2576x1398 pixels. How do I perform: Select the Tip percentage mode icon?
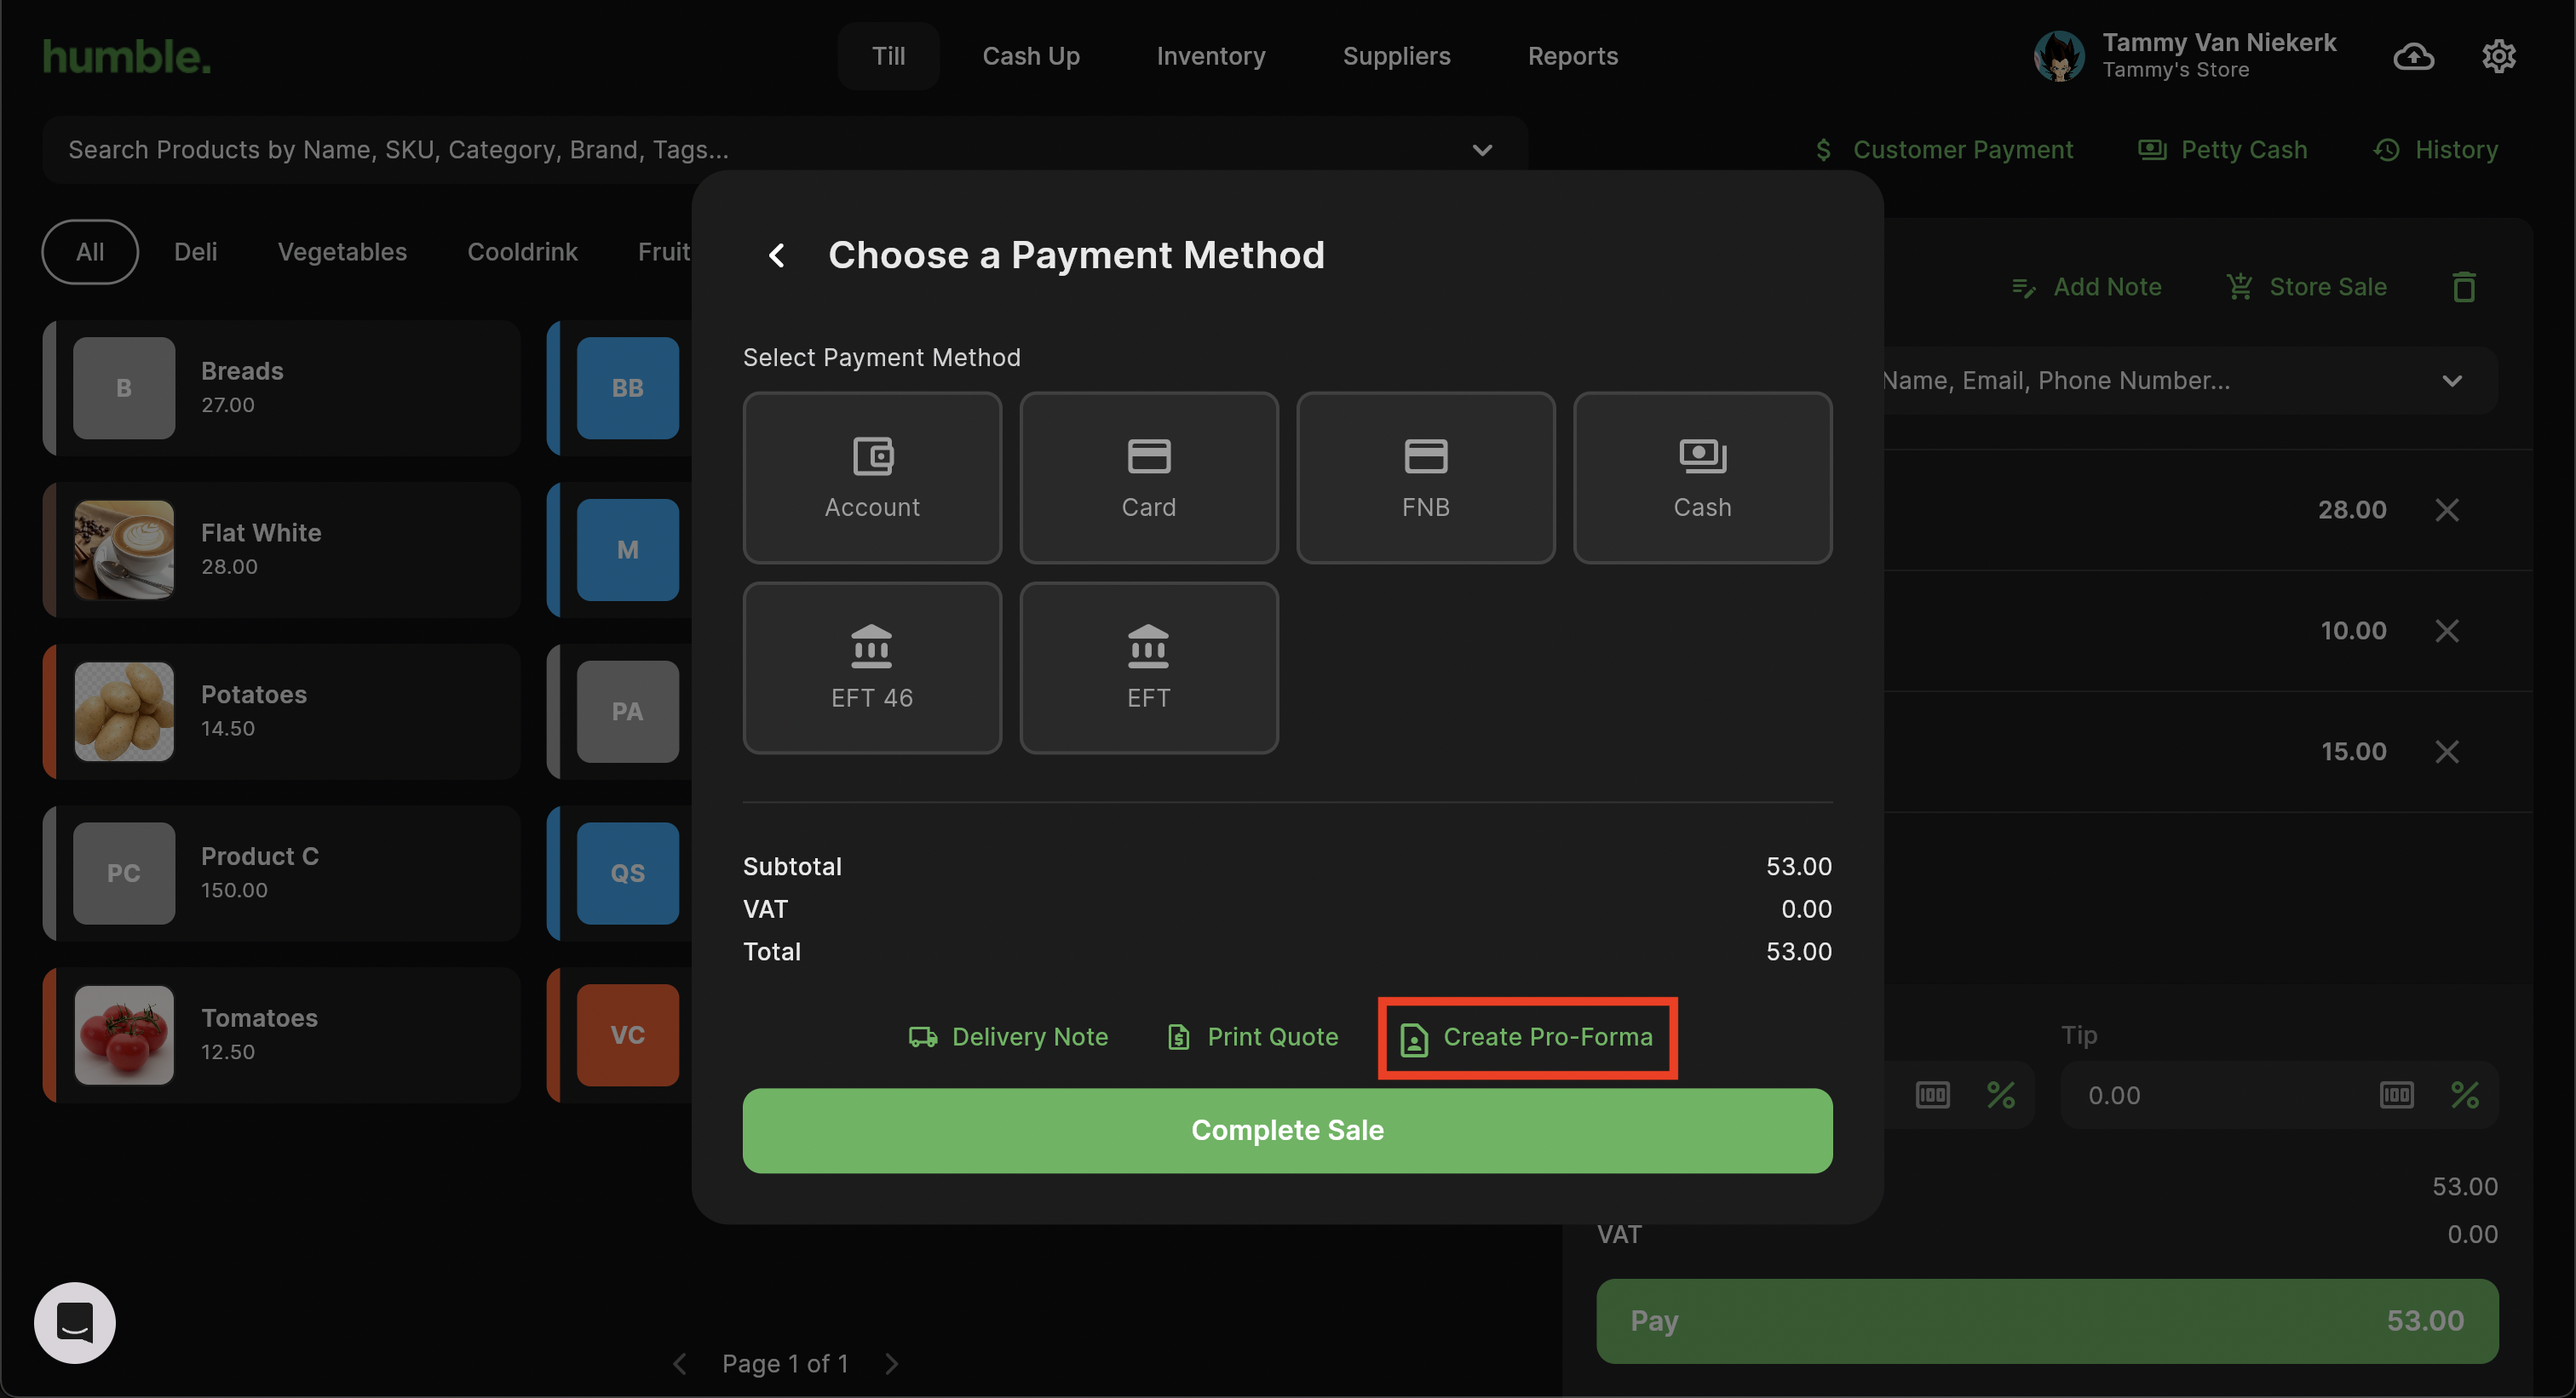click(x=2464, y=1095)
